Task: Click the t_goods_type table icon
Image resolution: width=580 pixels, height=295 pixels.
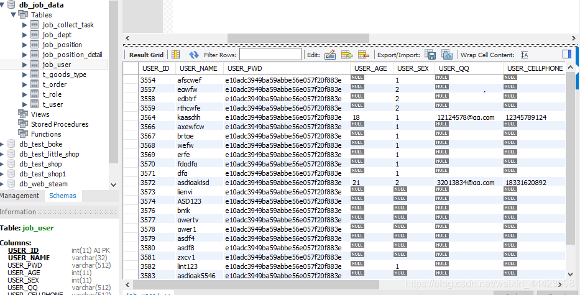Action: (x=34, y=75)
